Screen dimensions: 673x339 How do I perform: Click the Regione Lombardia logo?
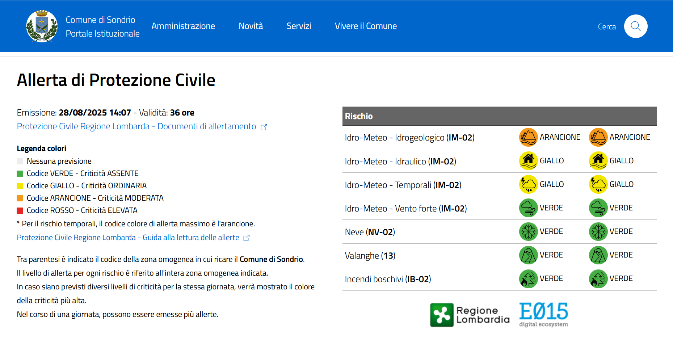click(470, 315)
